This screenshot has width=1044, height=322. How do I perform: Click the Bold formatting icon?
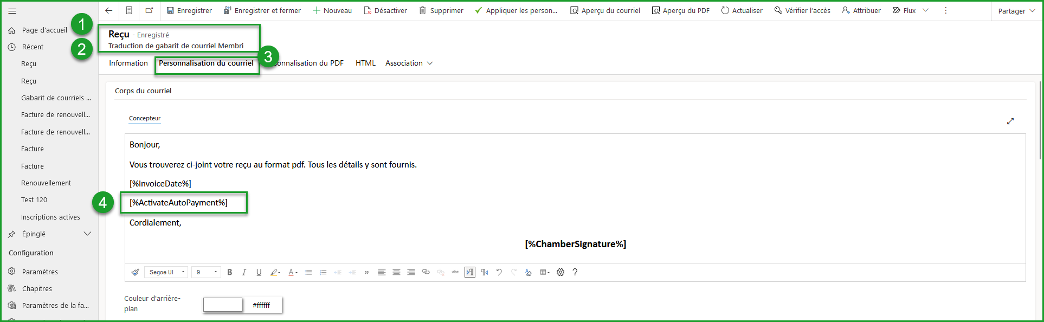[x=230, y=272]
